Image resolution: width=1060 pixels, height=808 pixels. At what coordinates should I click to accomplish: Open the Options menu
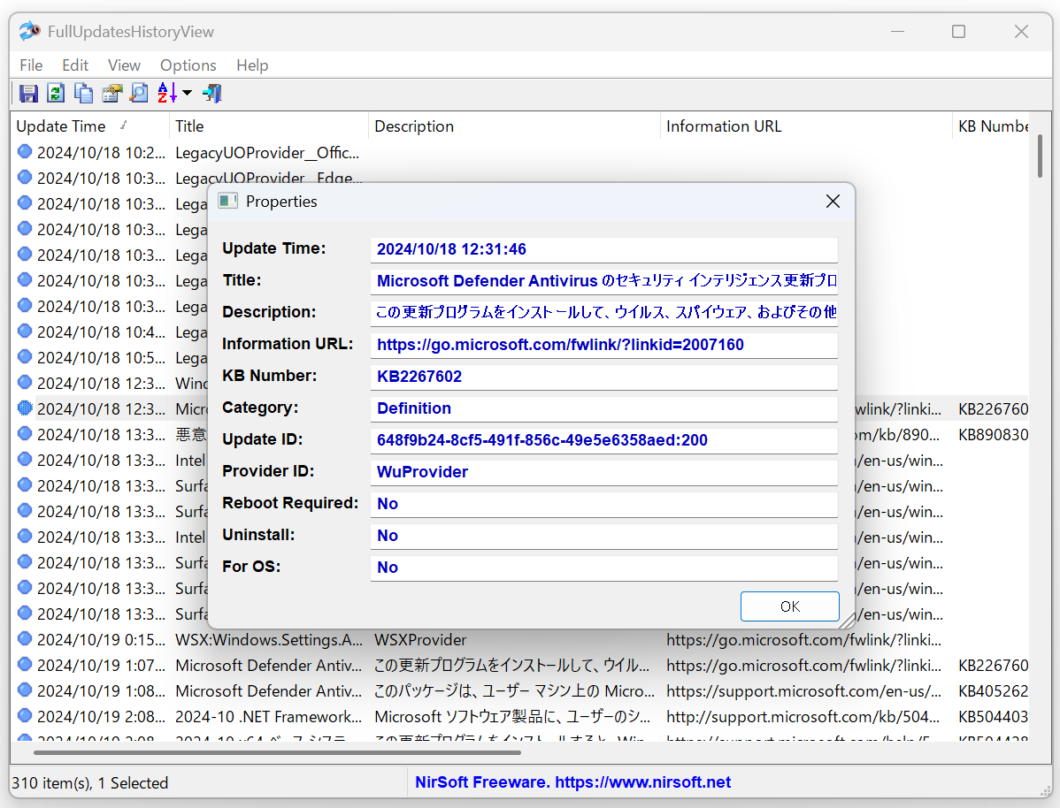coord(188,65)
